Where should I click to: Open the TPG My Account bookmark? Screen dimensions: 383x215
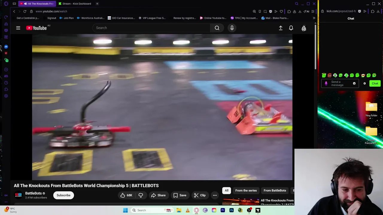click(244, 18)
